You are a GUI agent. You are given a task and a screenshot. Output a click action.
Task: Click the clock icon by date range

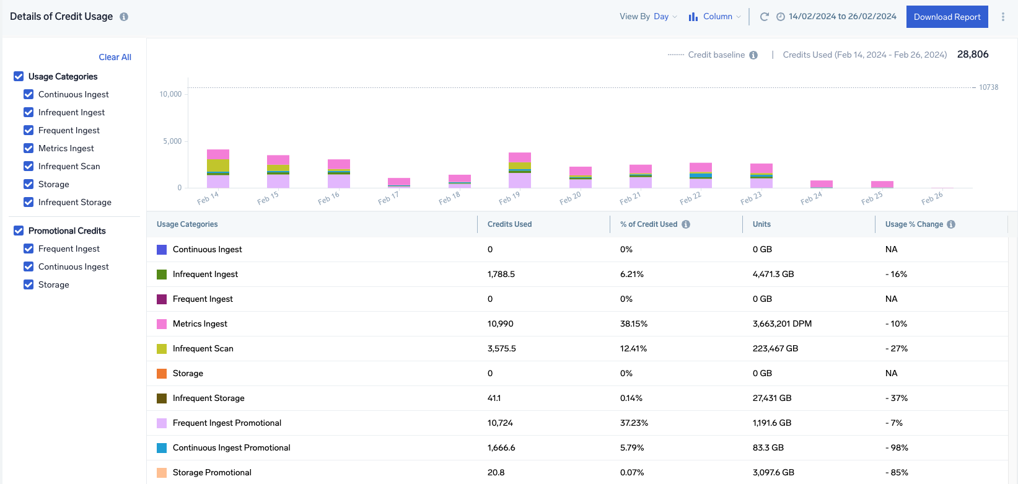pos(781,17)
